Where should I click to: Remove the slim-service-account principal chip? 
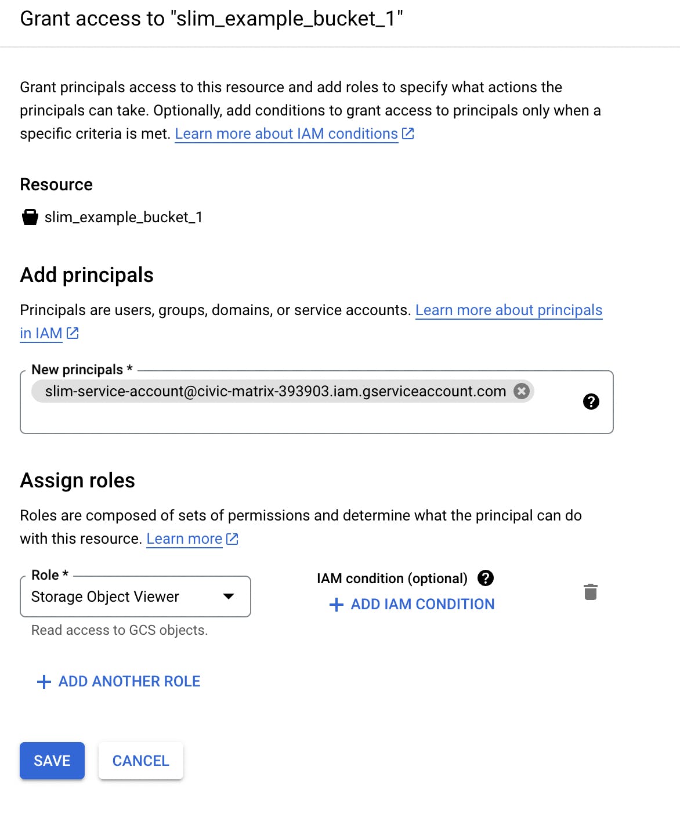(x=522, y=391)
